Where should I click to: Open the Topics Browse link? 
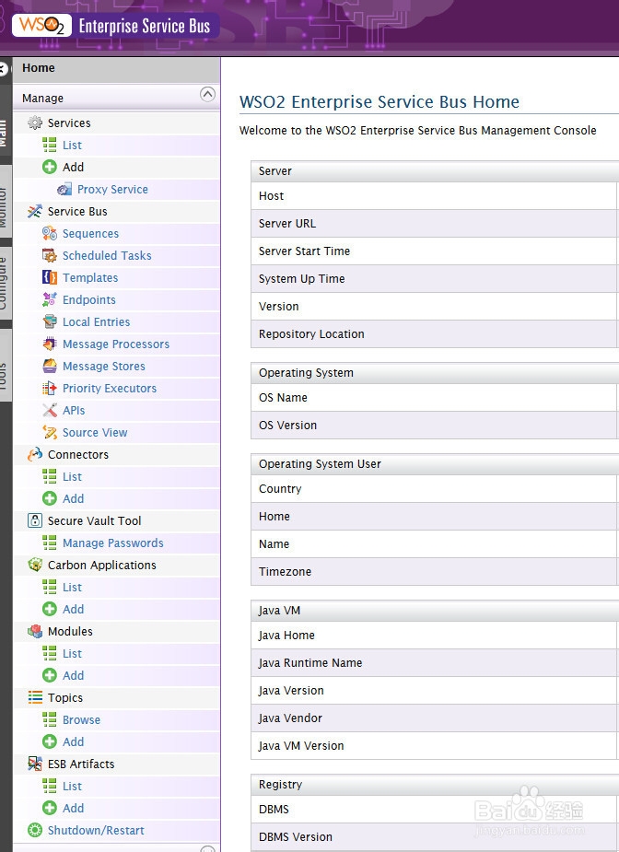coord(81,720)
